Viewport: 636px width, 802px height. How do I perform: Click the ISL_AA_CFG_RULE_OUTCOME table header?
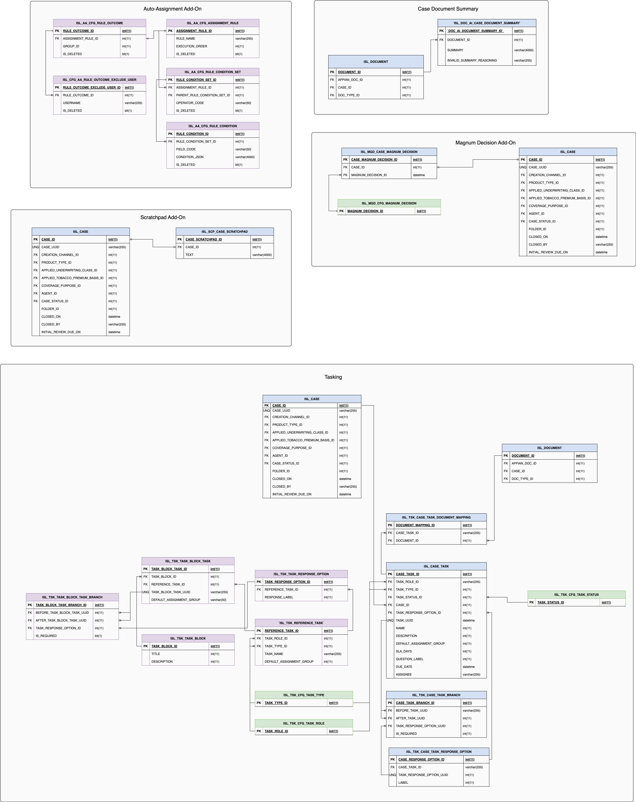[x=100, y=23]
